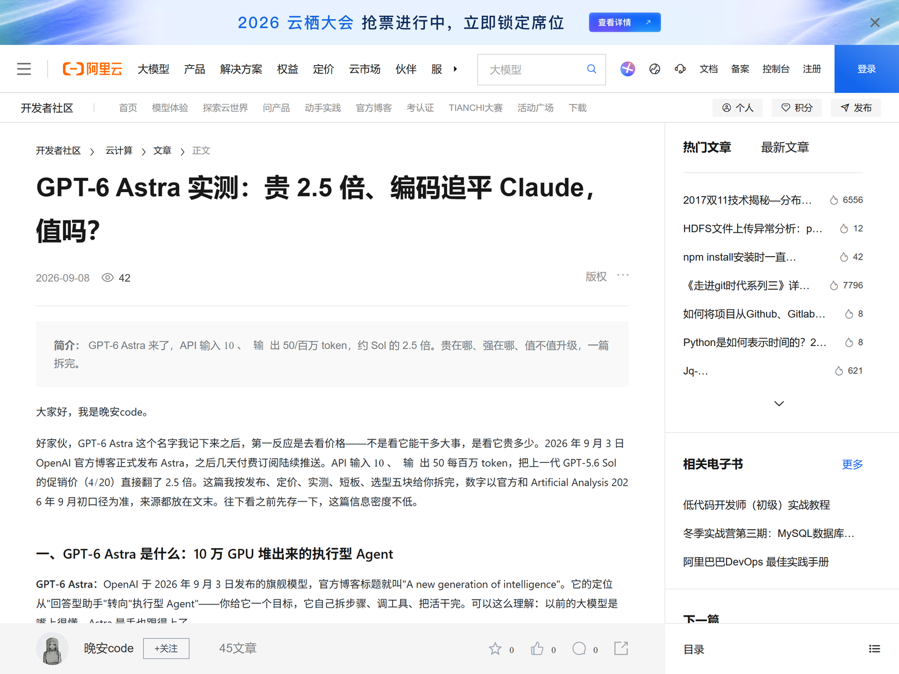Viewport: 899px width, 674px height.
Task: Open the purple AI assistant icon
Action: (628, 69)
